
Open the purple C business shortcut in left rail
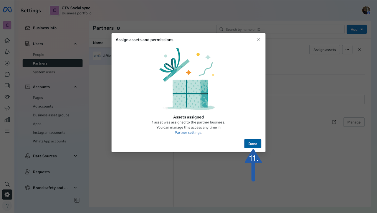7,25
